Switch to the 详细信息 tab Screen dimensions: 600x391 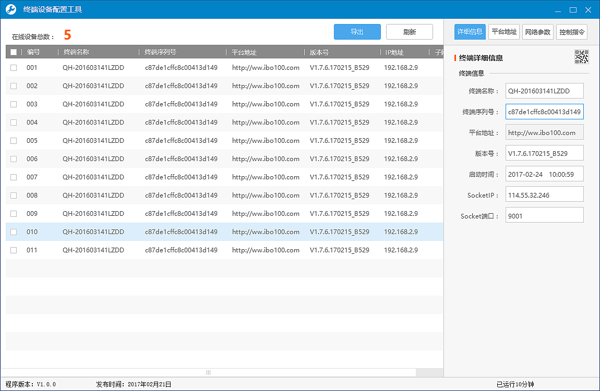(x=470, y=32)
